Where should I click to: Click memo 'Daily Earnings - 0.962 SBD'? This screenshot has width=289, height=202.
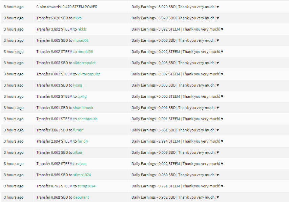pos(153,197)
